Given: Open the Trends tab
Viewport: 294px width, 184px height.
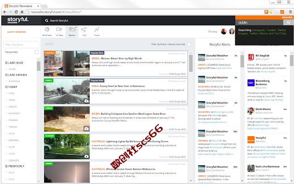Looking at the screenshot, I should click(x=97, y=31).
